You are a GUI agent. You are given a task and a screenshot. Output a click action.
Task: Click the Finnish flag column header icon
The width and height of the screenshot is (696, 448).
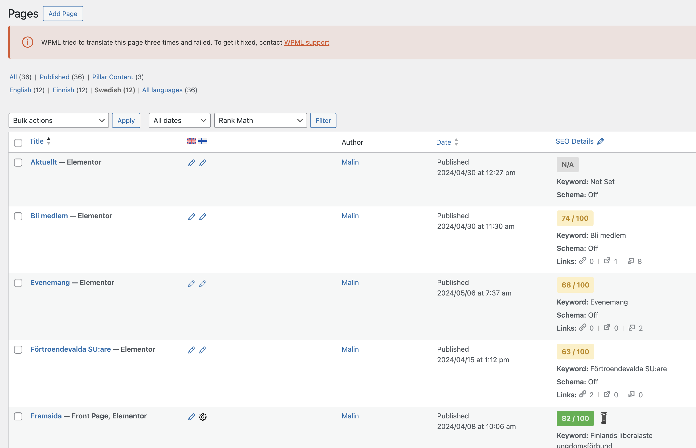coord(203,141)
